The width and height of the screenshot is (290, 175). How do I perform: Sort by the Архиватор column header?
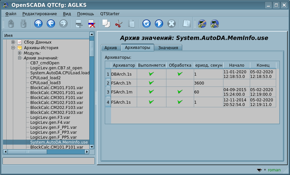pyautogui.click(x=124, y=65)
